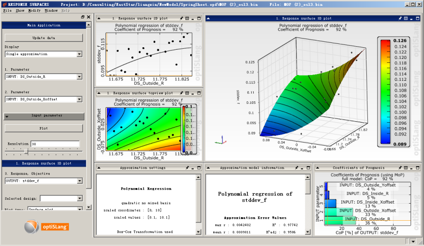The image size is (424, 246).
Task: Click down arrow in Approximation settings scrollbar
Action: point(198,232)
